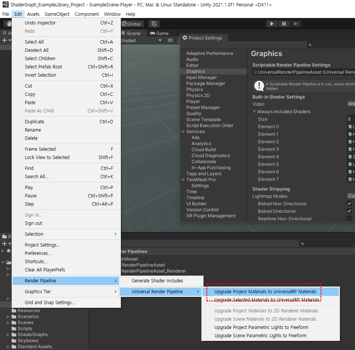Image resolution: width=355 pixels, height=350 pixels.
Task: Collapse the TextMesh Pro category
Action: [x=183, y=180]
